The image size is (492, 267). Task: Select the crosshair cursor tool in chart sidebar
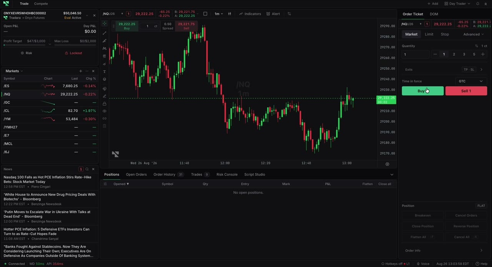tap(104, 24)
